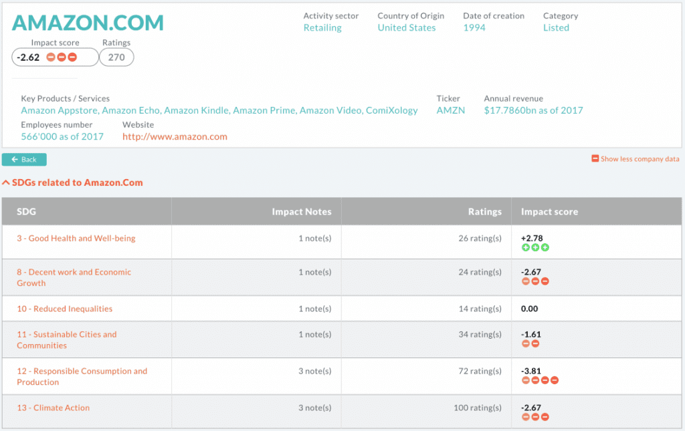The width and height of the screenshot is (685, 431).
Task: Click red minus icons in Sustainable Cities row
Action: (x=530, y=343)
